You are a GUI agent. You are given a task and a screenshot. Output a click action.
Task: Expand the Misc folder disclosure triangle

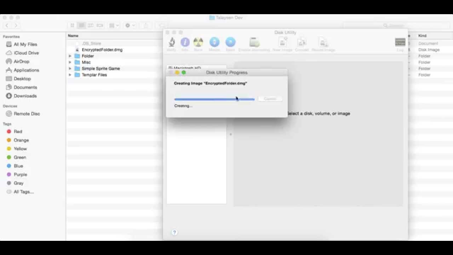click(x=70, y=62)
